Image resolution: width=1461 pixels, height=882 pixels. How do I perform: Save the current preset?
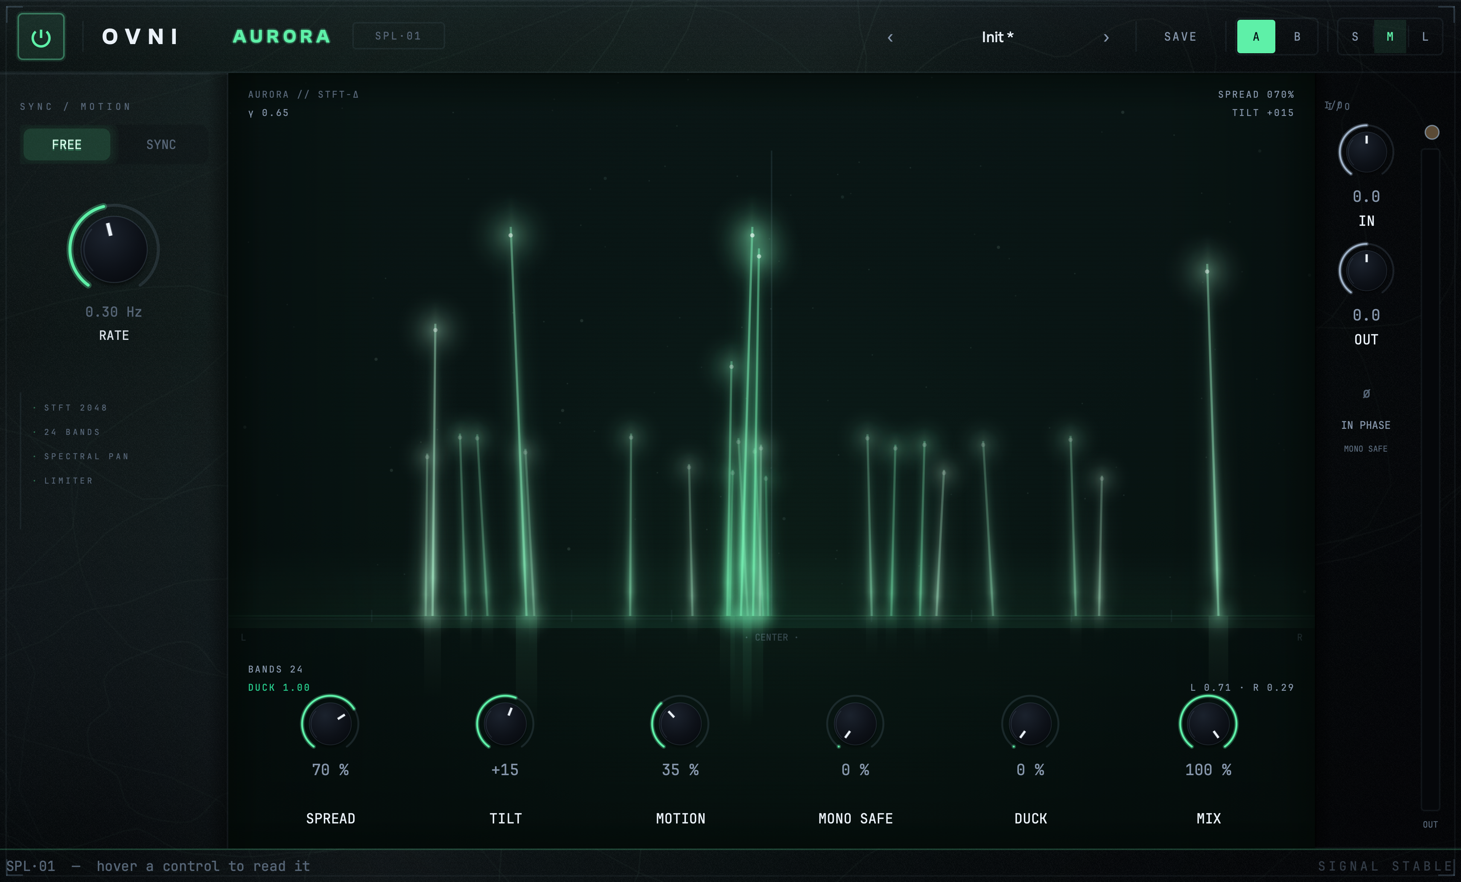(1180, 37)
